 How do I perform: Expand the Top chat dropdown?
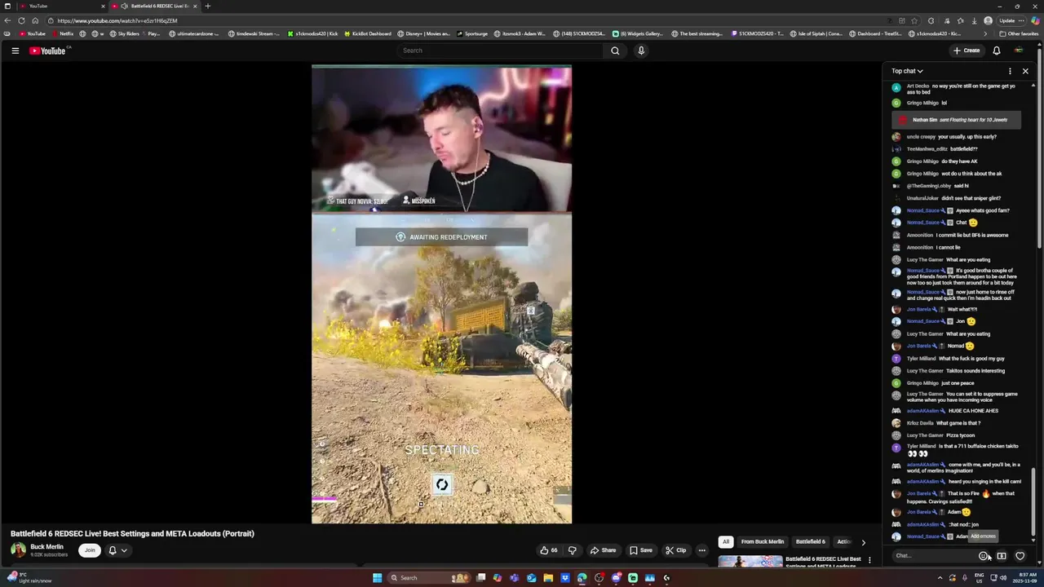tap(907, 71)
